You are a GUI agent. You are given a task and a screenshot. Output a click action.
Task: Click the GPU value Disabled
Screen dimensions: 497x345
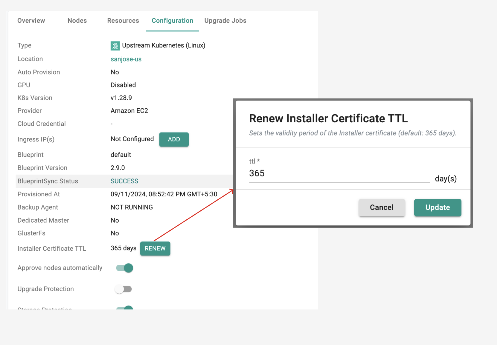pos(123,85)
